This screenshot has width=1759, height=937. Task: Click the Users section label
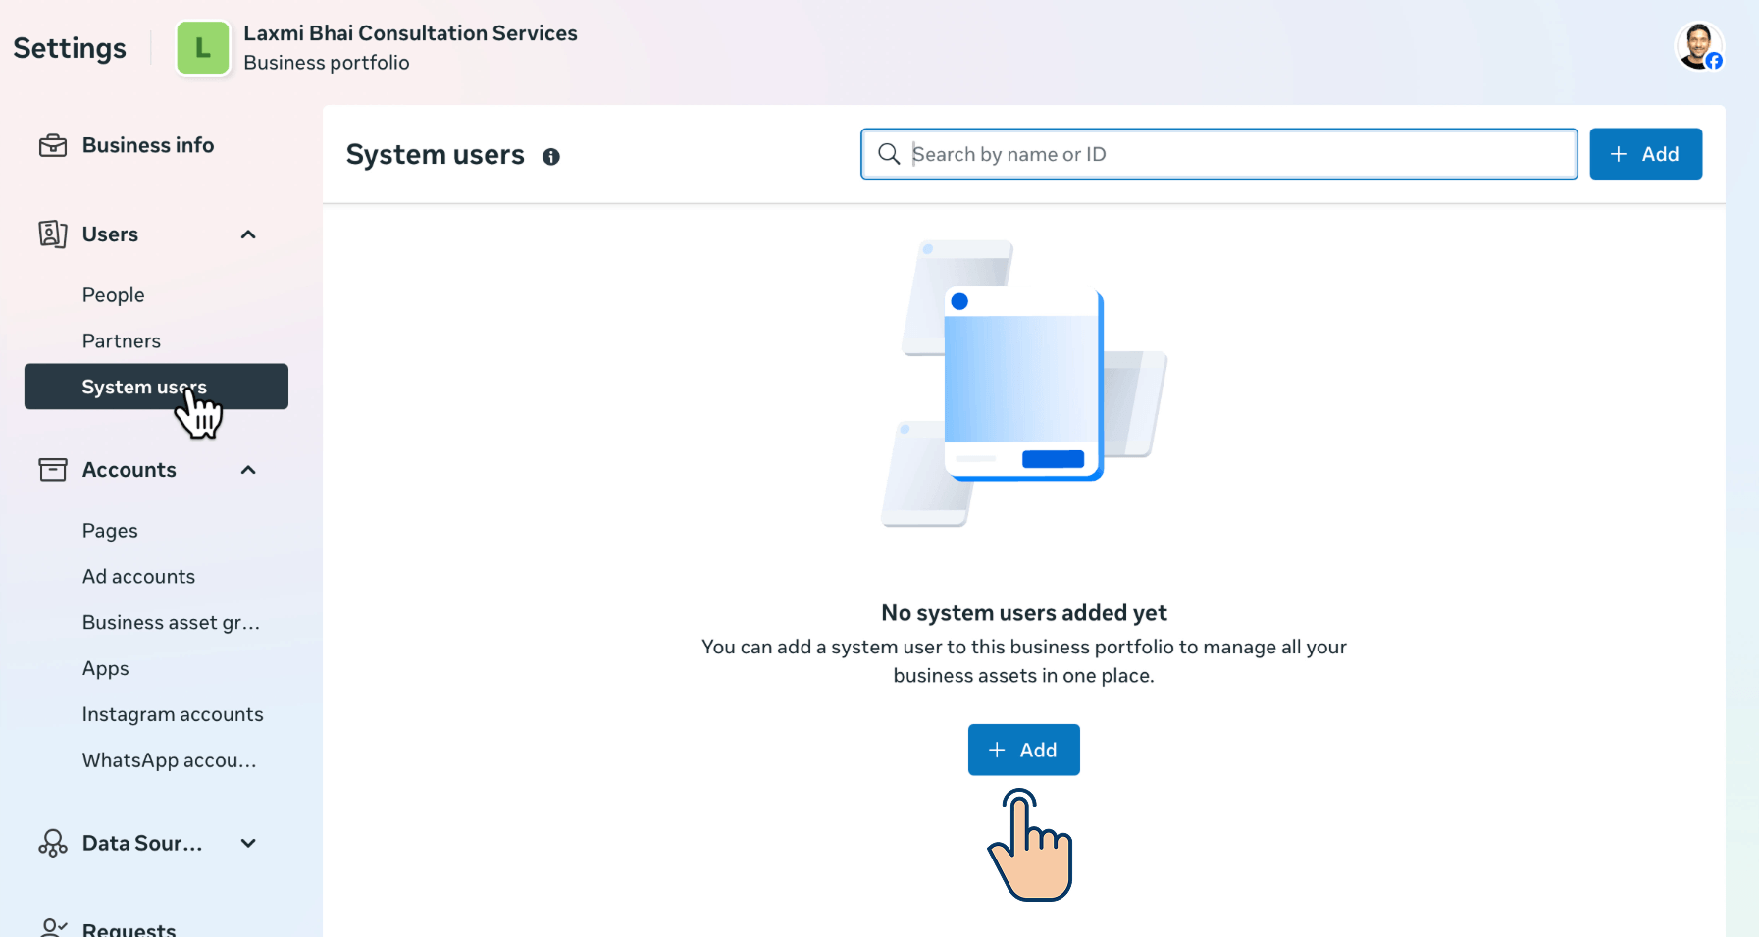110,234
